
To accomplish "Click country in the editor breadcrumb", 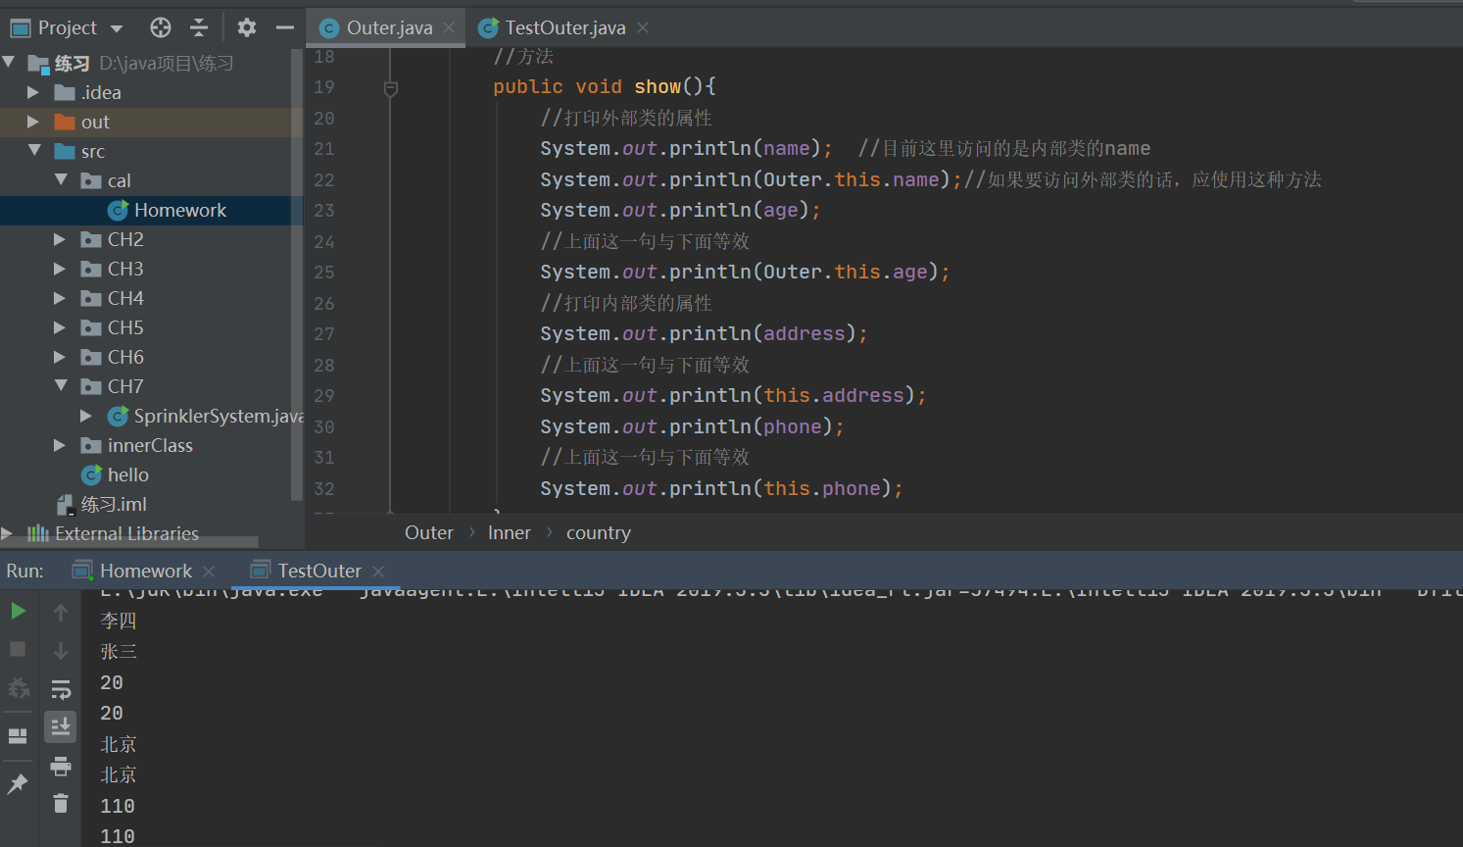I will [599, 532].
